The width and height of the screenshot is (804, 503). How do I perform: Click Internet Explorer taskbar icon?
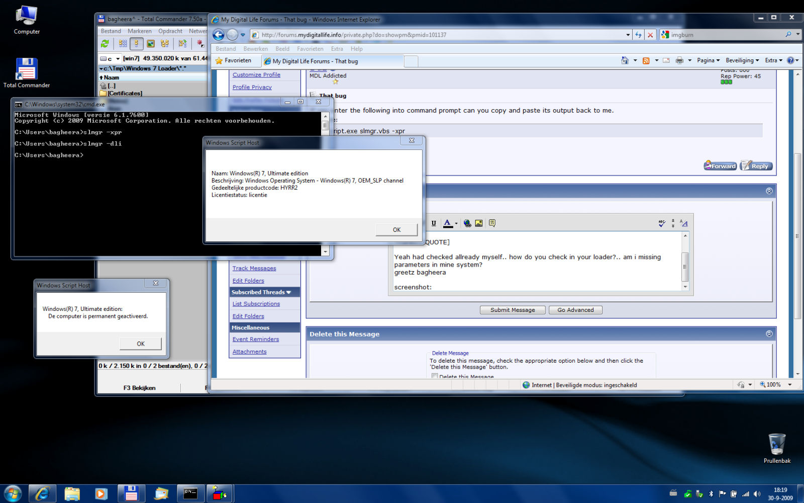(42, 494)
